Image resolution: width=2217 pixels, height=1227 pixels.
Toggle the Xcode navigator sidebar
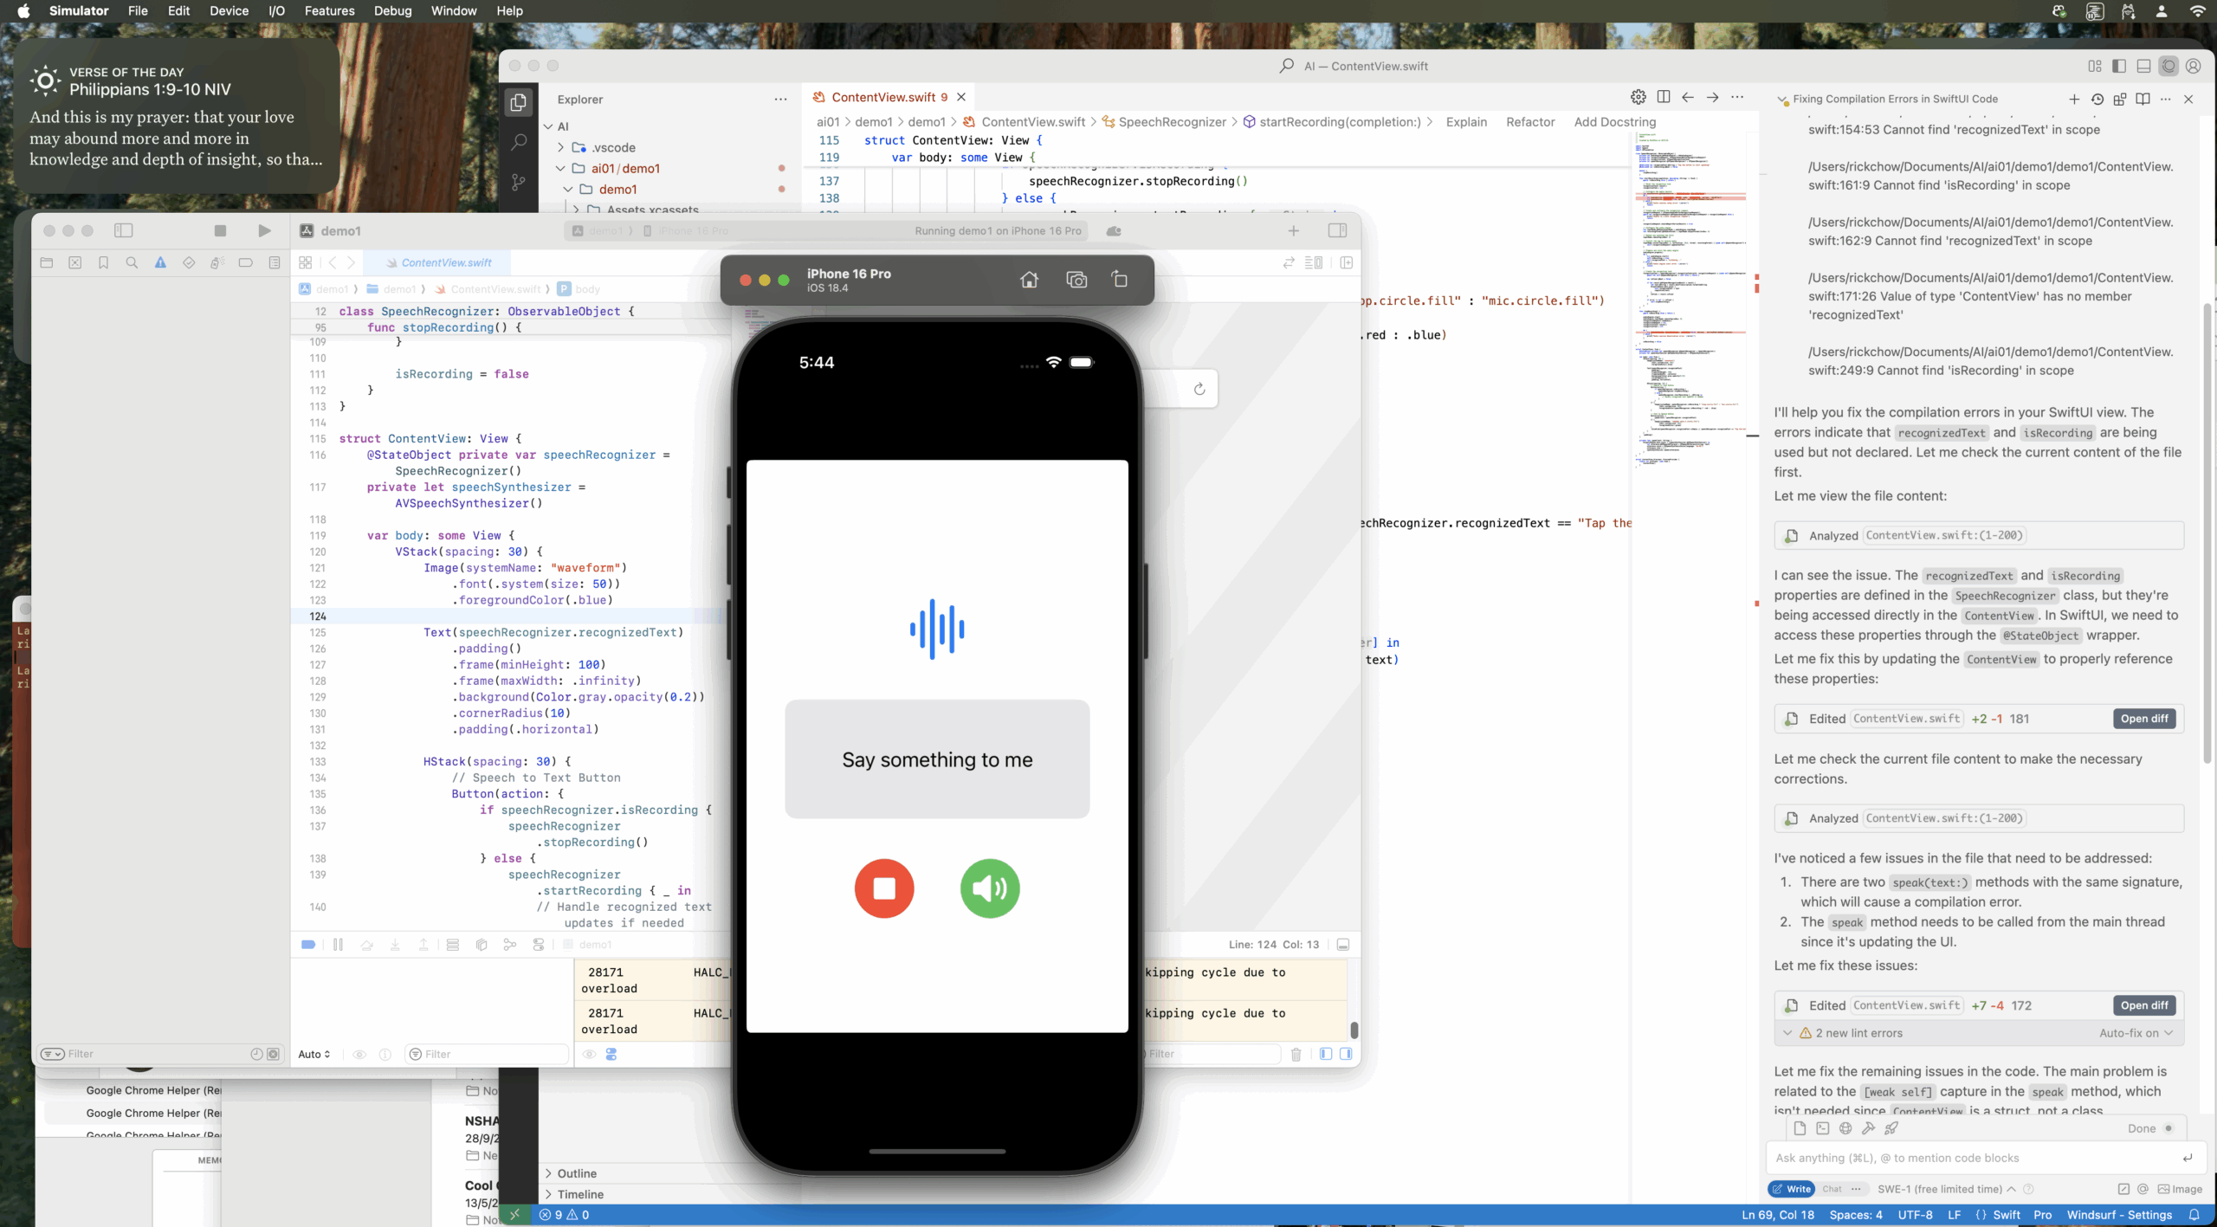(124, 230)
